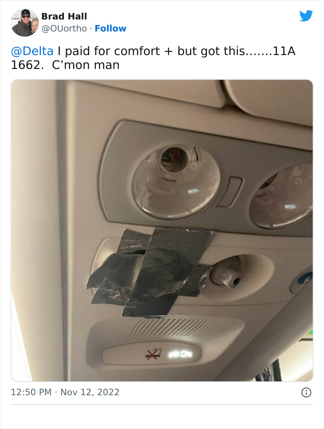This screenshot has width=324, height=429.
Task: Click the rectangular reading light switch in photo
Action: 230,192
